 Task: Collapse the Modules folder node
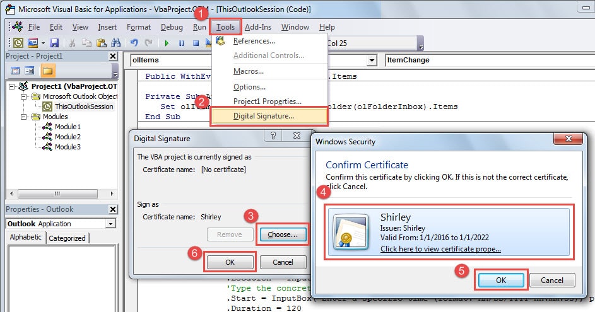pos(24,117)
